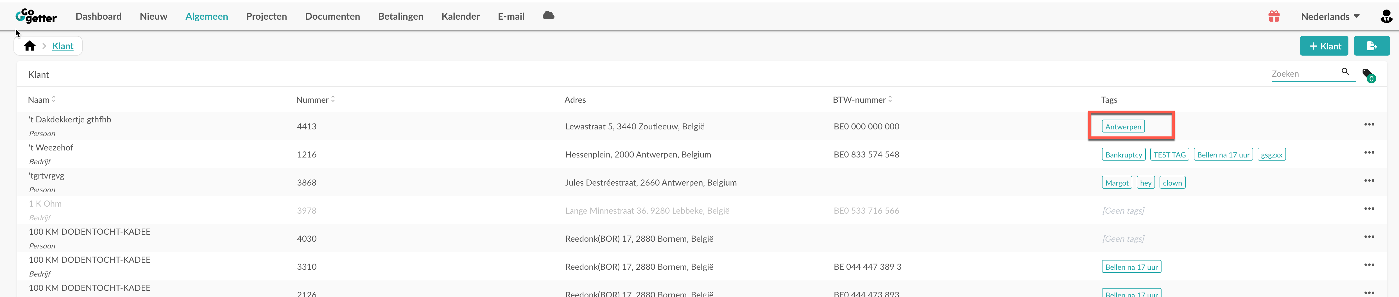This screenshot has height=297, width=1399.
Task: Click the Klant breadcrumb link
Action: click(62, 46)
